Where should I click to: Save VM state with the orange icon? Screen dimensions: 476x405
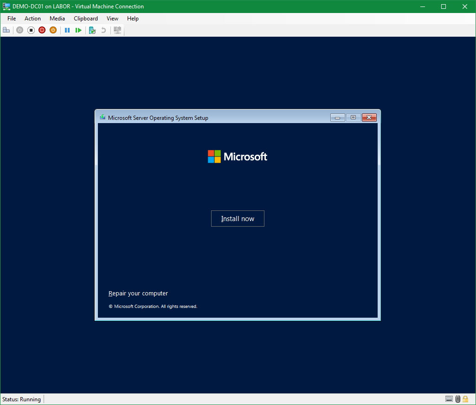click(x=53, y=30)
